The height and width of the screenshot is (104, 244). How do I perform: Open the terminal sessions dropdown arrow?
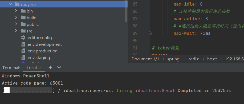(x=59, y=68)
